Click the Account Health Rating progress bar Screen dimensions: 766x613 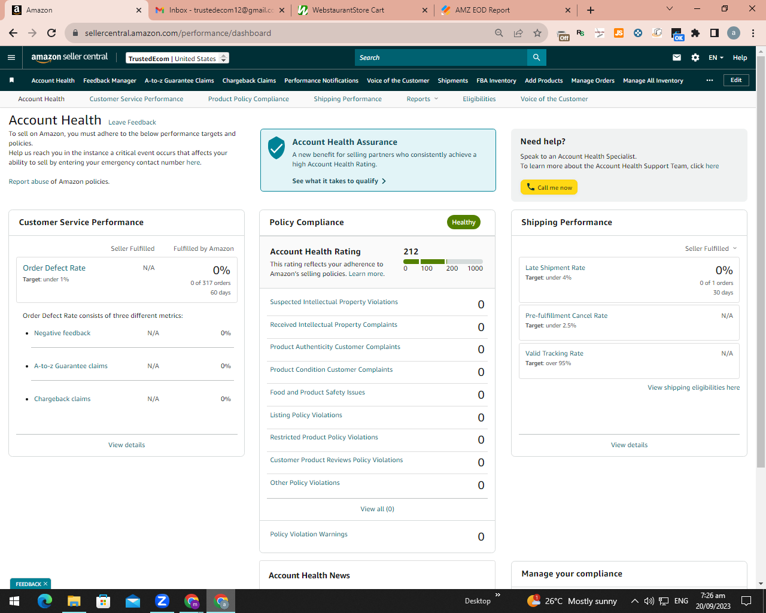coord(443,262)
